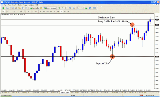
Task: Click the New Order button
Action: point(34,8)
